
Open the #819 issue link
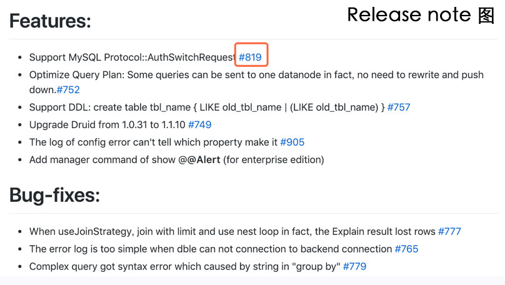(250, 57)
